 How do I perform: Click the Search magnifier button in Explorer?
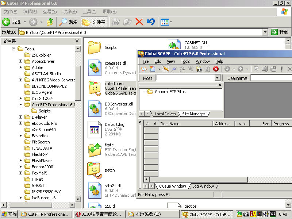tap(68, 22)
